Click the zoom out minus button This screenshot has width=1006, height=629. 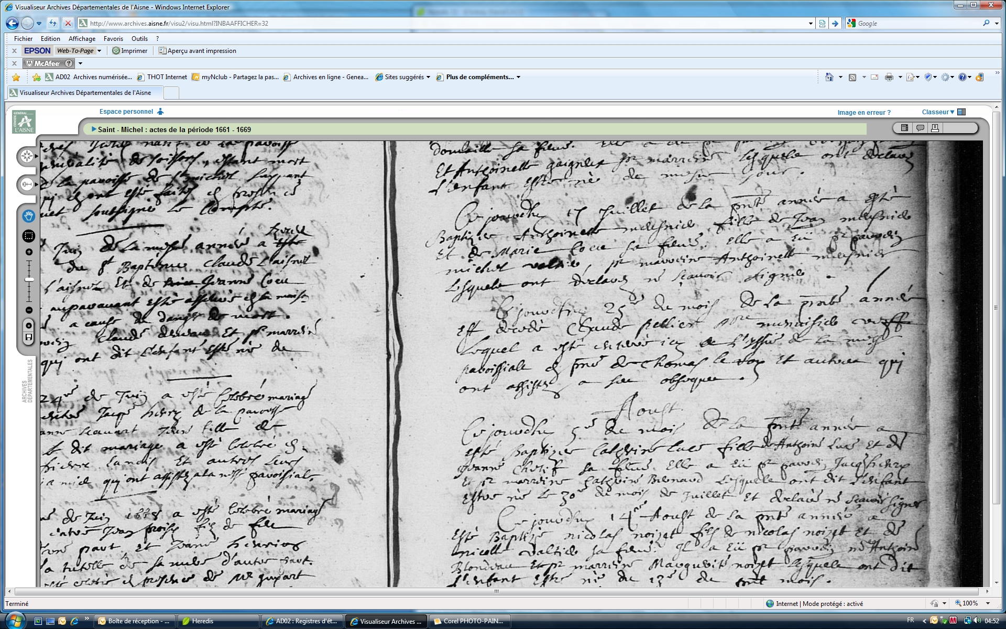click(x=29, y=310)
